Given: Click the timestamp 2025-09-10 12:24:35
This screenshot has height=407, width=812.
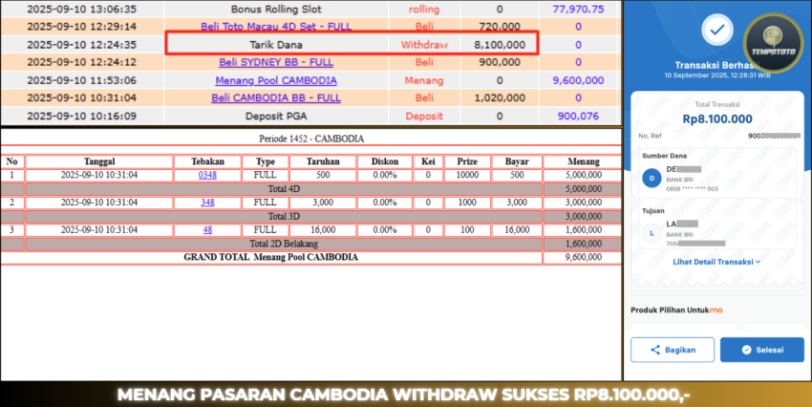Looking at the screenshot, I should tap(82, 45).
